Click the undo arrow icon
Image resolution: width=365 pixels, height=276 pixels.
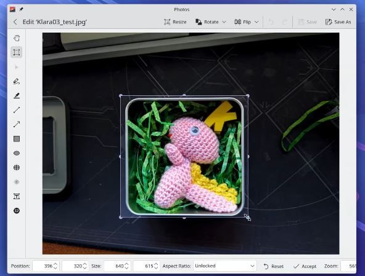point(271,22)
